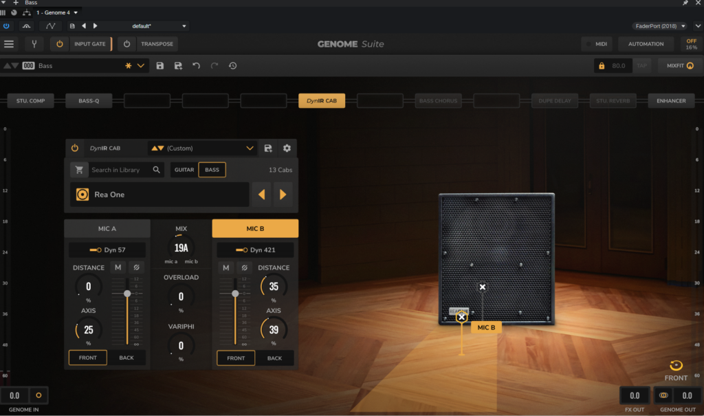Open the Dyn 57 microphone selector

(107, 250)
